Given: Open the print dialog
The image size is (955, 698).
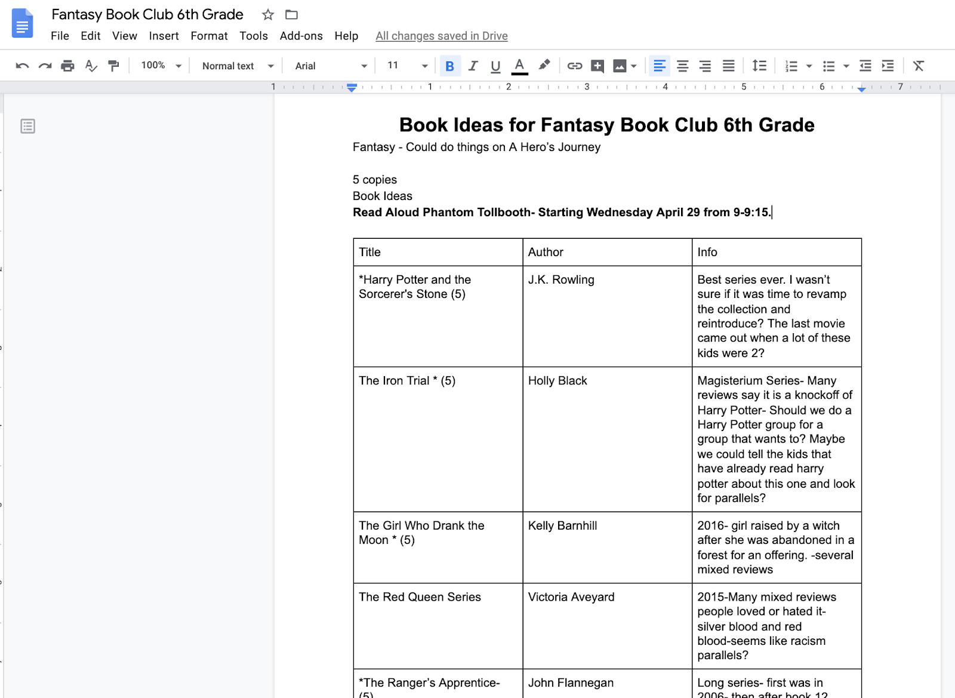Looking at the screenshot, I should point(67,66).
